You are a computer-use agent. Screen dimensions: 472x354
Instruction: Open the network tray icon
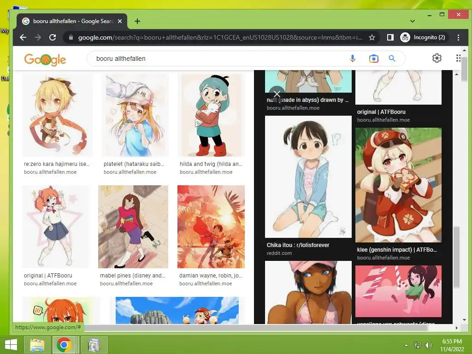pos(418,345)
